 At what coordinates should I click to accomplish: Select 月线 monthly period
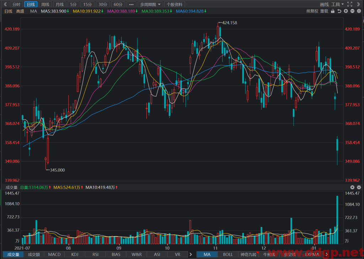tap(60, 4)
